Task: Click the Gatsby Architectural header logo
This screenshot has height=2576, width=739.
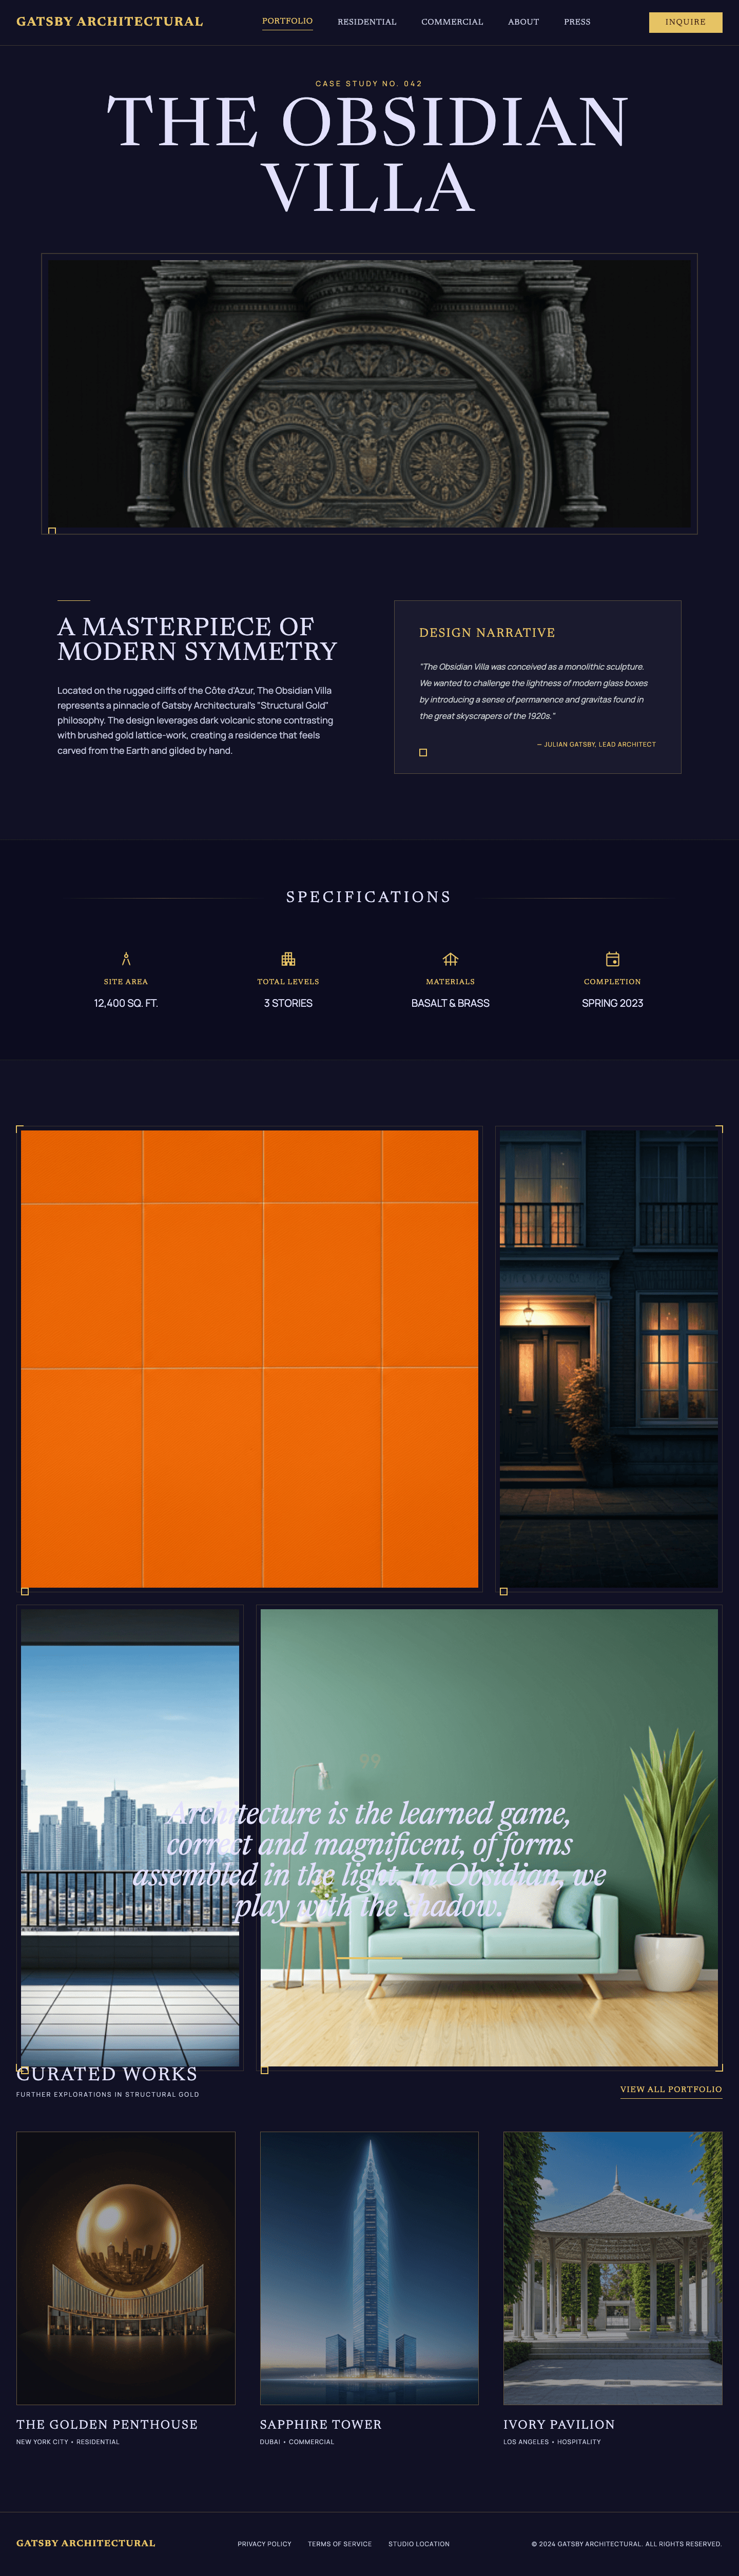Action: (x=109, y=21)
